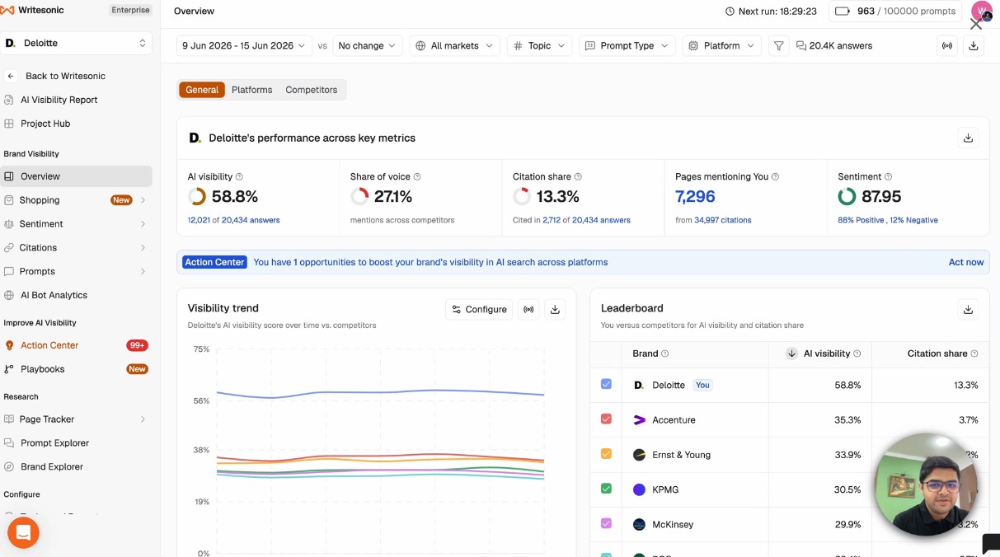The height and width of the screenshot is (557, 1000).
Task: Click AI visibility info icon in metrics
Action: (239, 177)
